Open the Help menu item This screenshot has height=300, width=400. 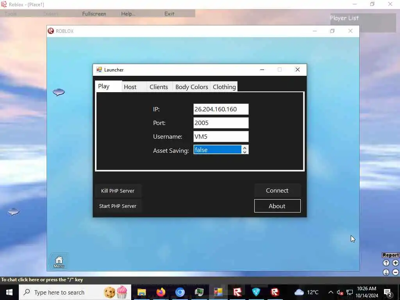(128, 14)
